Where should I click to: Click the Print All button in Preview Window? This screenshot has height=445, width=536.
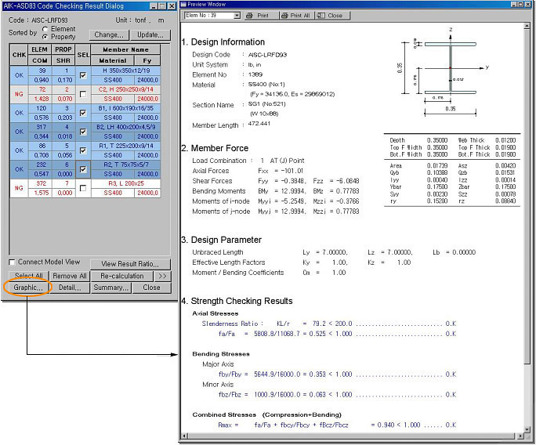pyautogui.click(x=295, y=16)
